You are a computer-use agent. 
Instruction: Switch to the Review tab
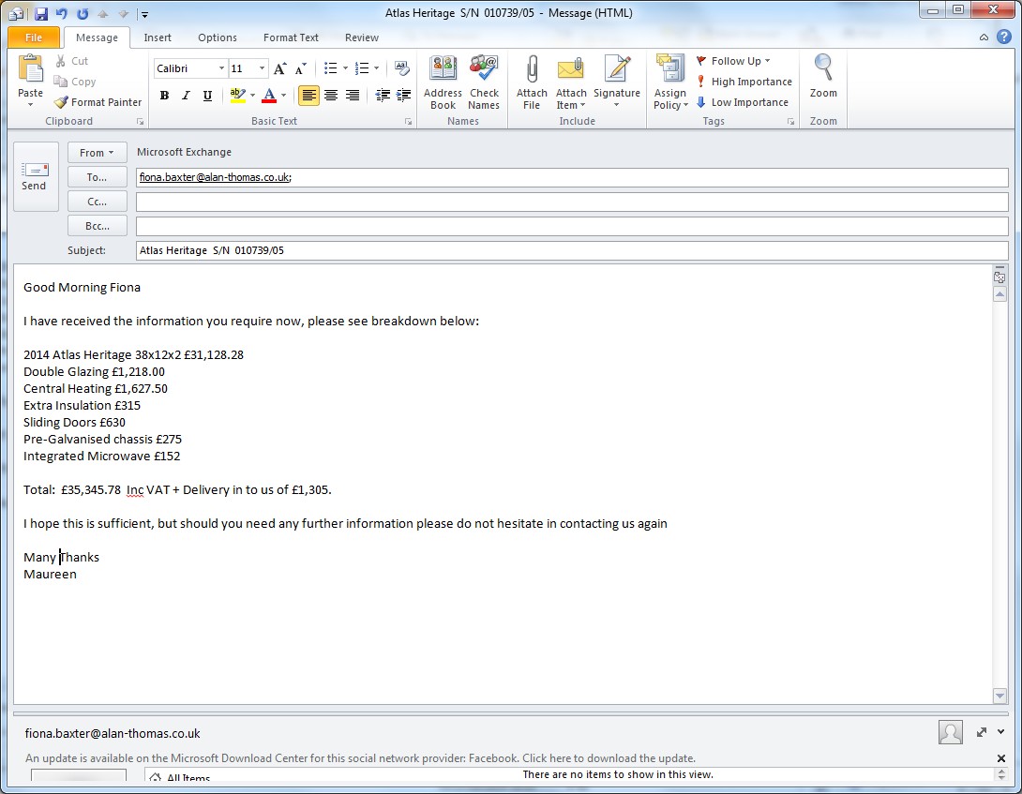[x=362, y=37]
